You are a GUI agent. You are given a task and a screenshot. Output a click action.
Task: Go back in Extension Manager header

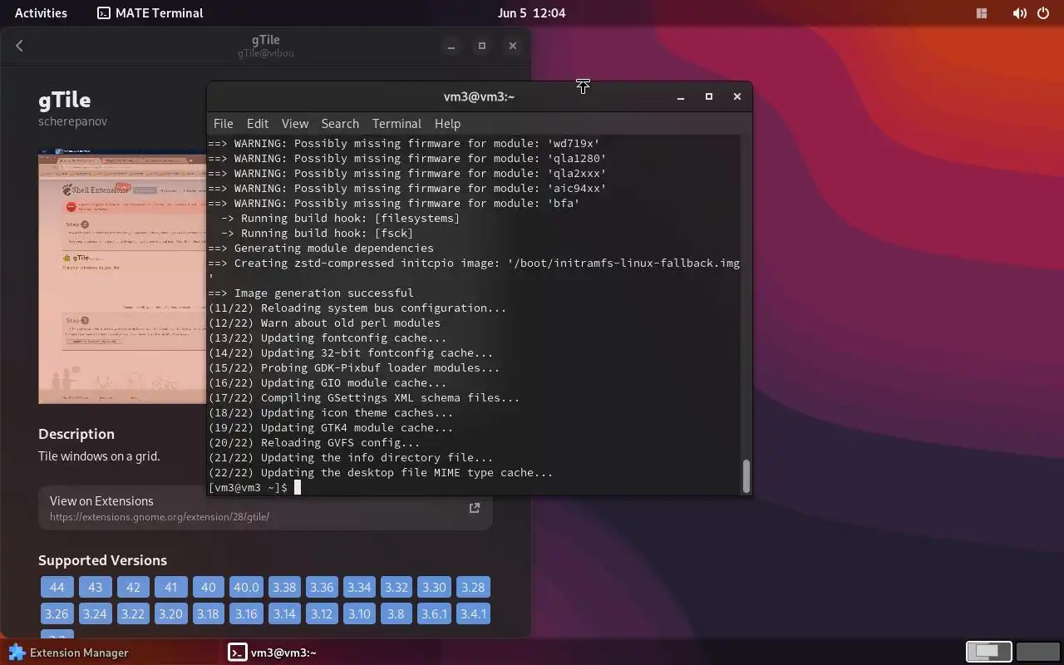pyautogui.click(x=19, y=46)
